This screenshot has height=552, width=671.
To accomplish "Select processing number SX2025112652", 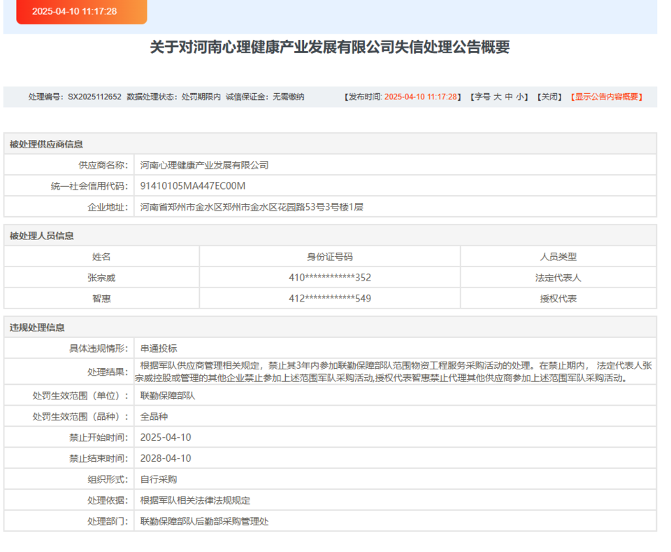I will coord(94,97).
